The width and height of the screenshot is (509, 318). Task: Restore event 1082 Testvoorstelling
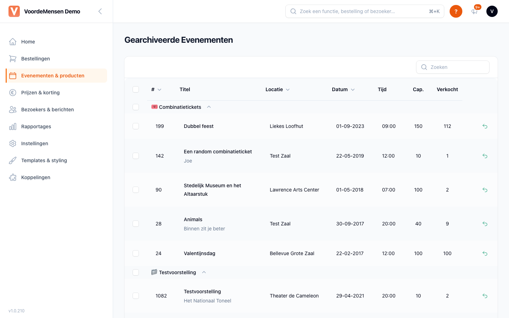tap(485, 296)
